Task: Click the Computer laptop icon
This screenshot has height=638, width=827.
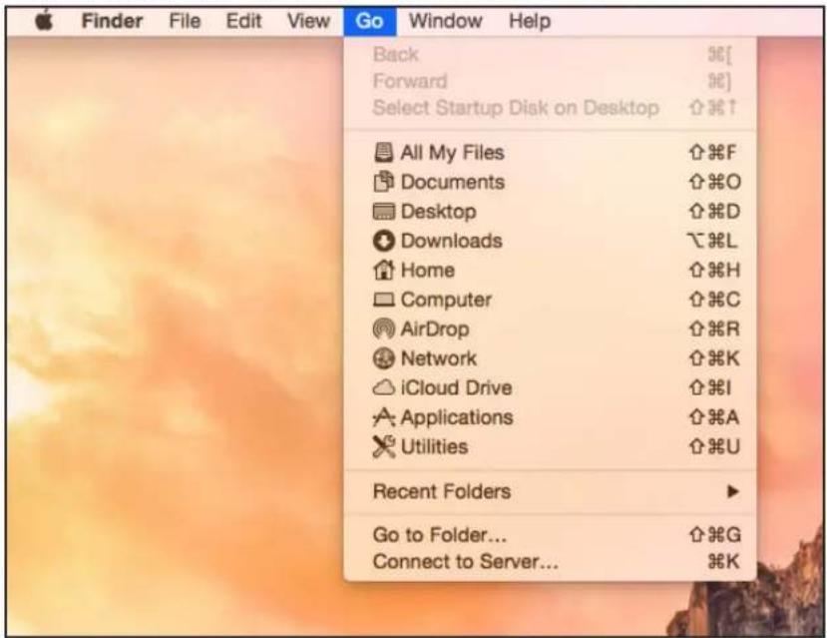Action: click(x=383, y=300)
